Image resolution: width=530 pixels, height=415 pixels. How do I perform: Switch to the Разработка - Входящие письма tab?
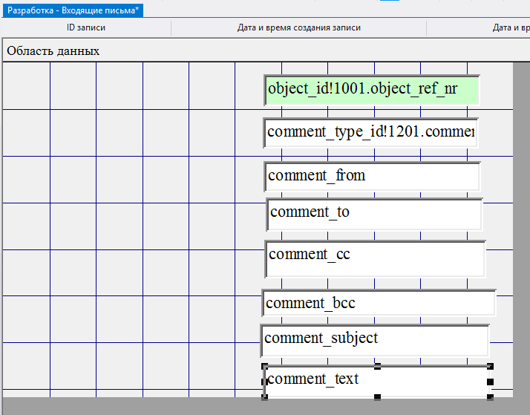(x=73, y=10)
